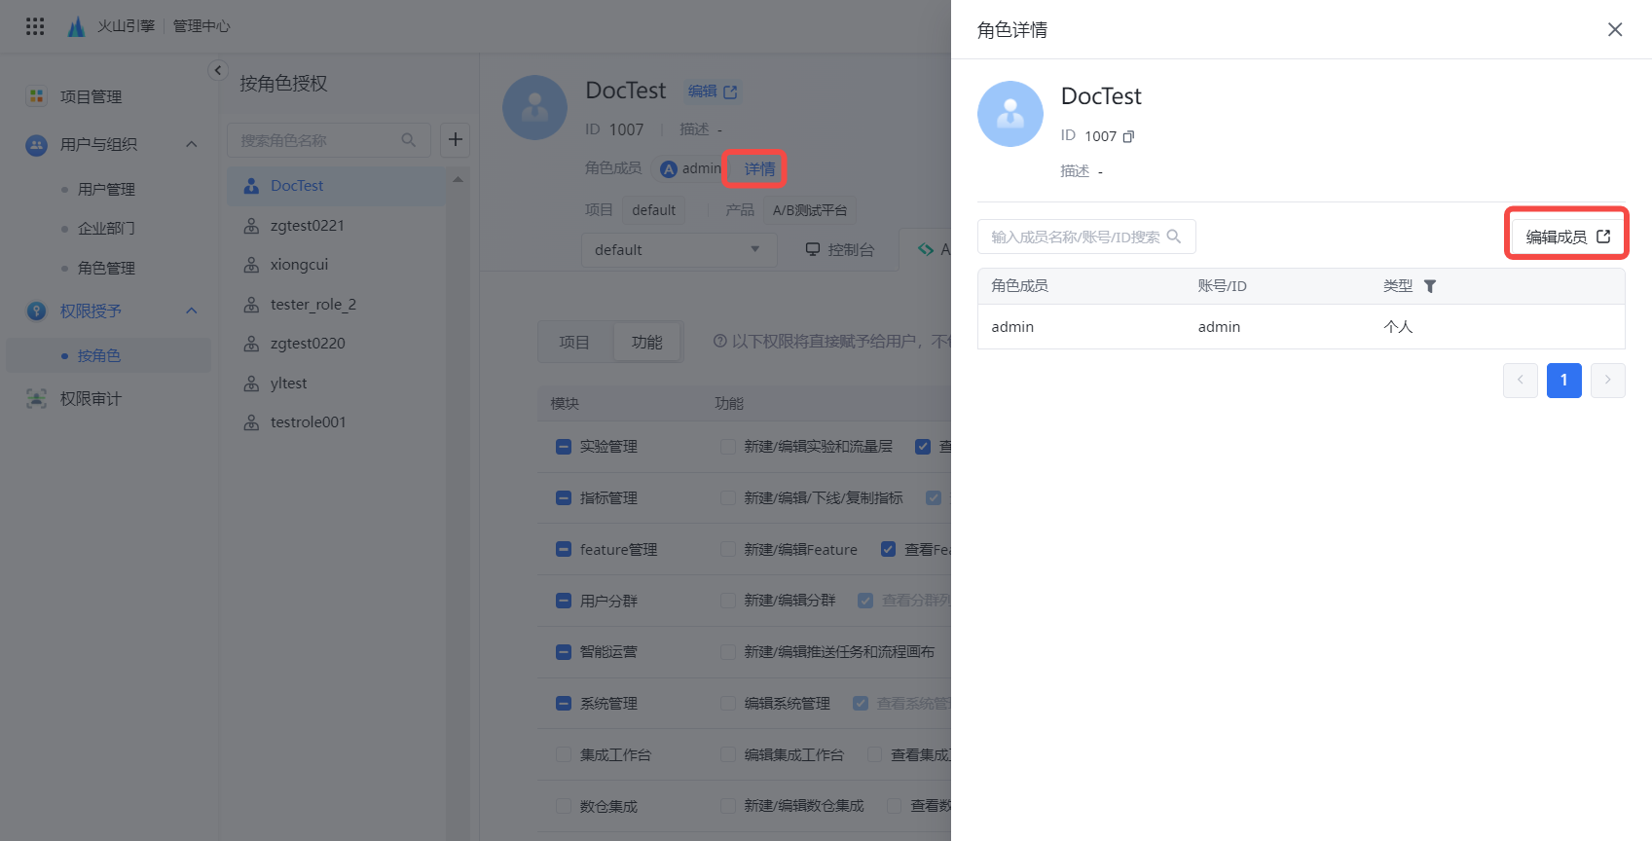Click the search magnifier in role search

(x=409, y=140)
